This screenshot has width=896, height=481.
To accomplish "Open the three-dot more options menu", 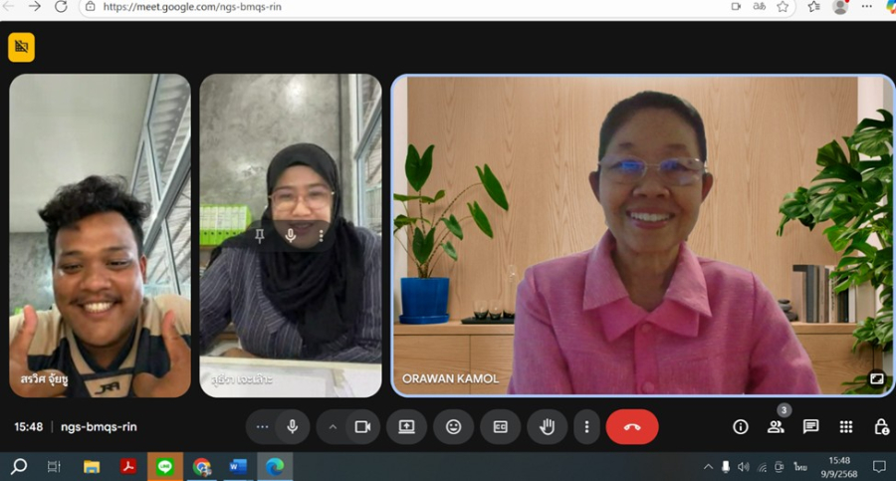I will click(x=586, y=426).
